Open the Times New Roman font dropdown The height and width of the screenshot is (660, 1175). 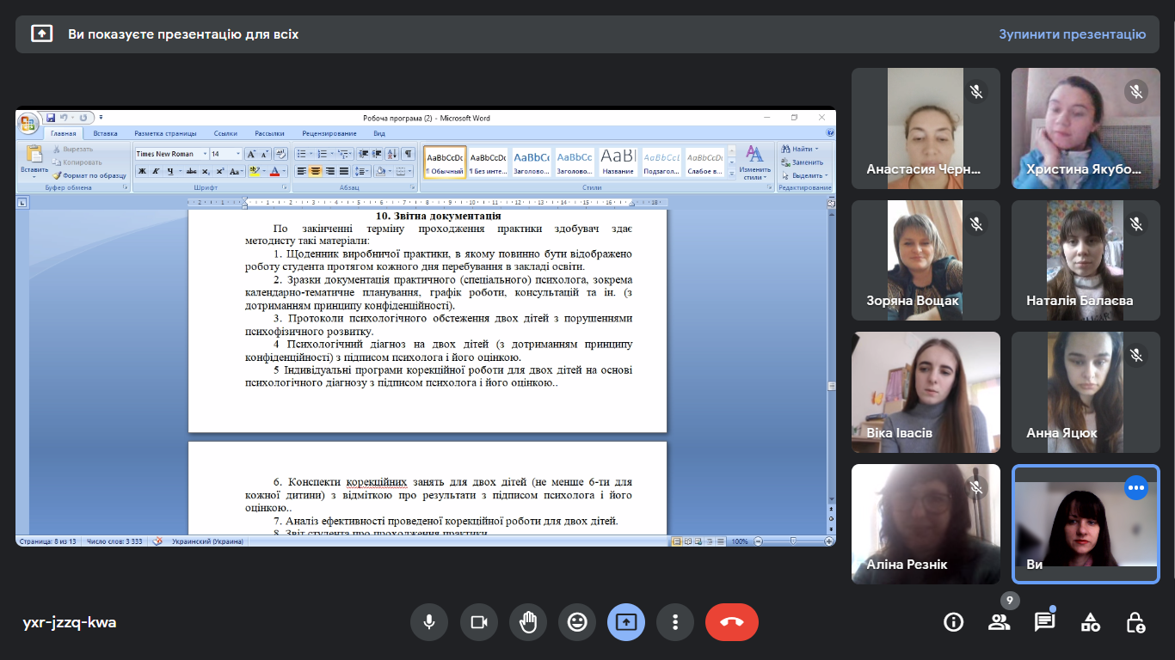(x=205, y=154)
